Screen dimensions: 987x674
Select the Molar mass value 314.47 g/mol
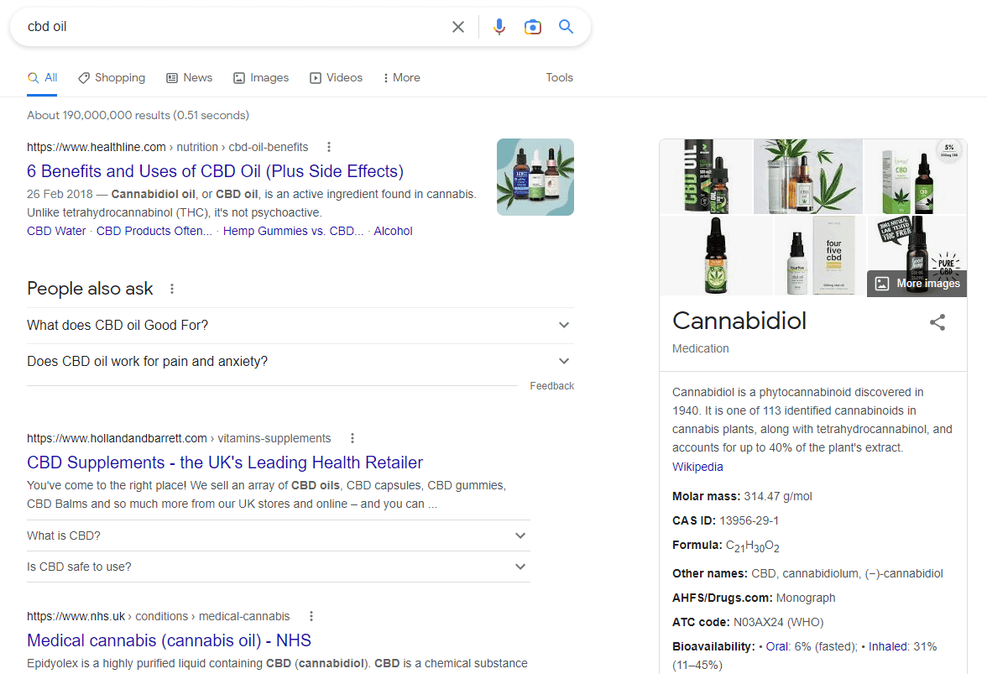(778, 496)
